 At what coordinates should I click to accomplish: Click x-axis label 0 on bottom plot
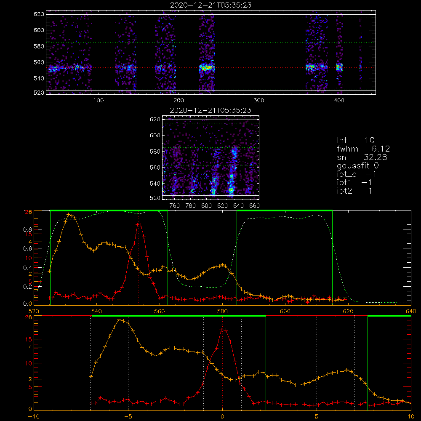[222, 417]
